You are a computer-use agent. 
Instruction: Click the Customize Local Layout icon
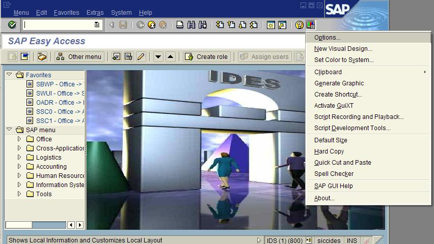tap(311, 25)
